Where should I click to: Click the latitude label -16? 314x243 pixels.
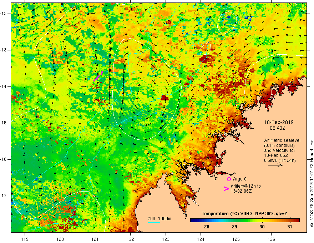click(4, 159)
